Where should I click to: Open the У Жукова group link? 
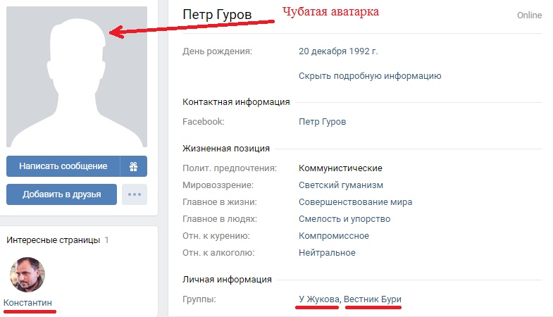coord(319,299)
